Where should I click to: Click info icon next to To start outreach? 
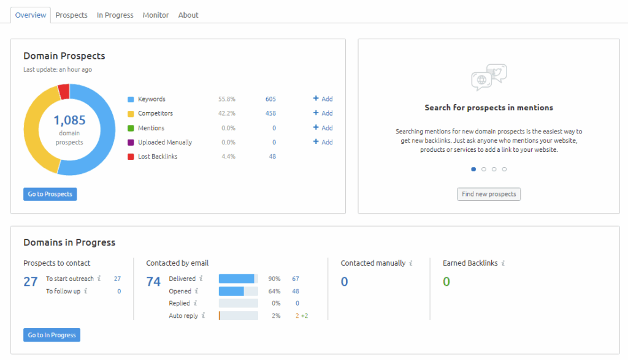(99, 279)
